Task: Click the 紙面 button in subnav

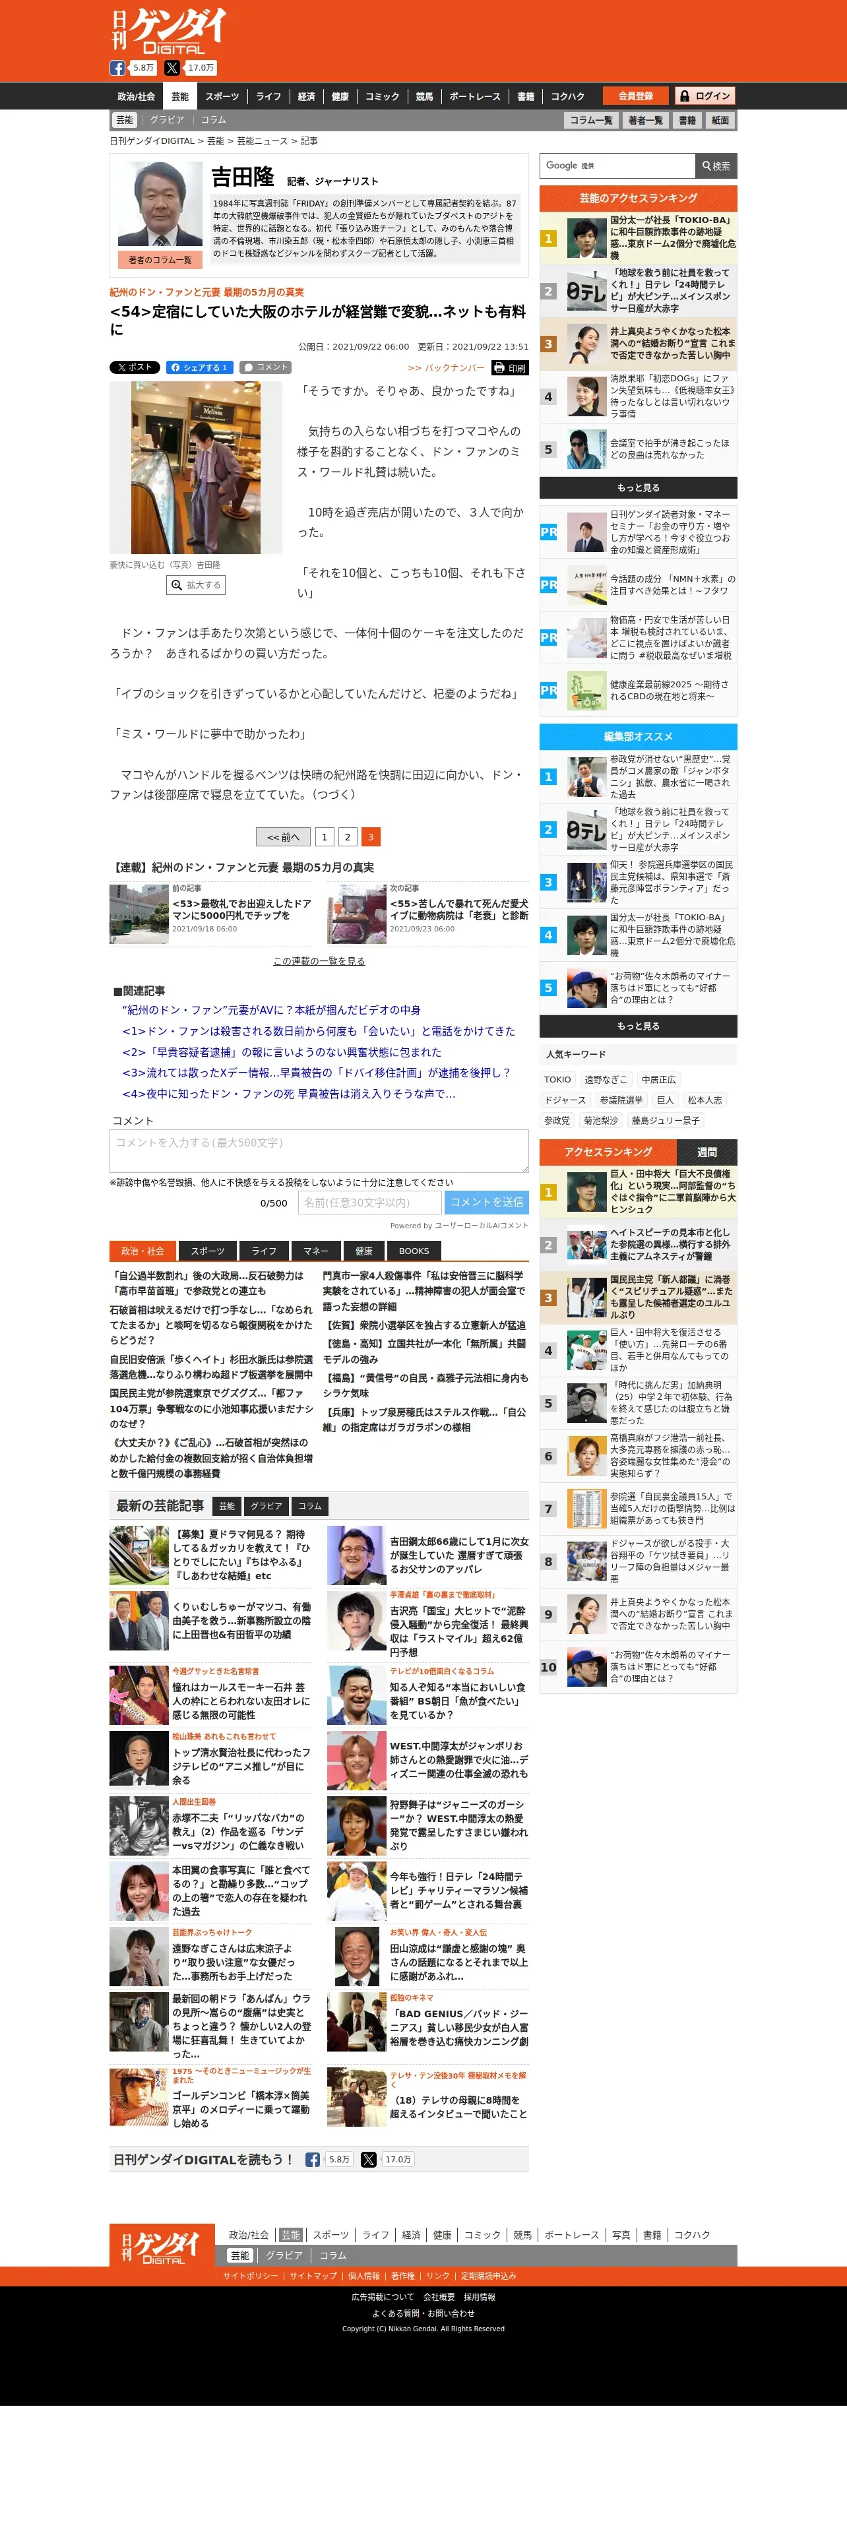Action: (x=721, y=120)
